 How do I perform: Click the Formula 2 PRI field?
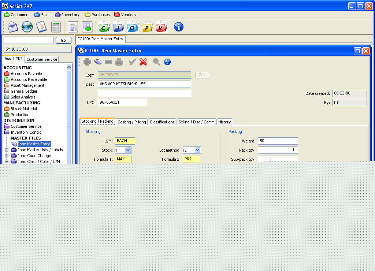pos(191,159)
